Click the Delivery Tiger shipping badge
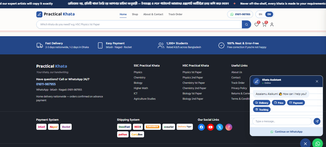Viewport: 326px width, 147px height. [185, 127]
